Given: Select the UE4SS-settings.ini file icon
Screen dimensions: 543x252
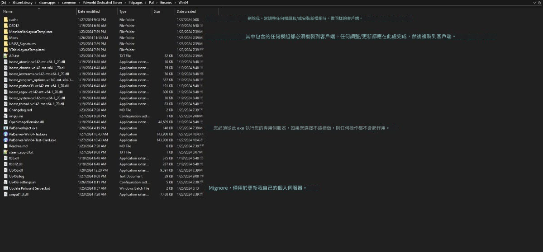Looking at the screenshot, I should pyautogui.click(x=5, y=182).
